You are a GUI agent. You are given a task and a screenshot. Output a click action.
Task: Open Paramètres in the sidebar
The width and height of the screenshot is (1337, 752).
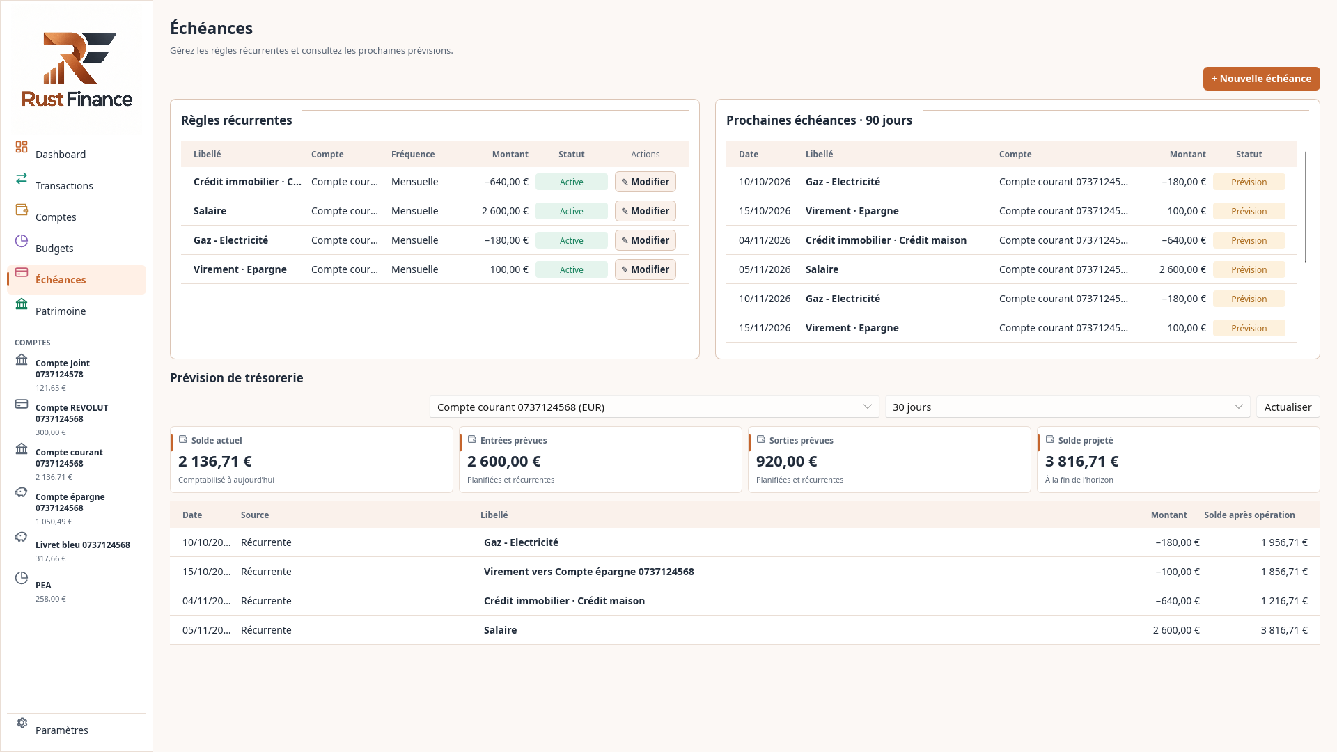(77, 730)
